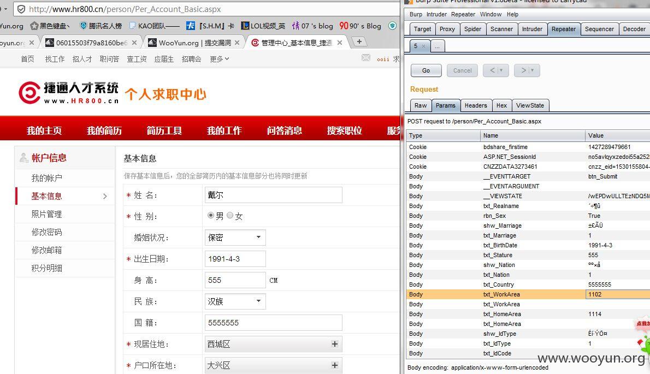Open 简历工具 in red navigation bar
650x374 pixels.
click(164, 130)
